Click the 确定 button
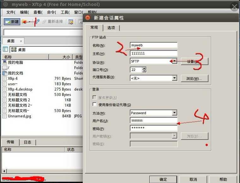 tap(163, 179)
